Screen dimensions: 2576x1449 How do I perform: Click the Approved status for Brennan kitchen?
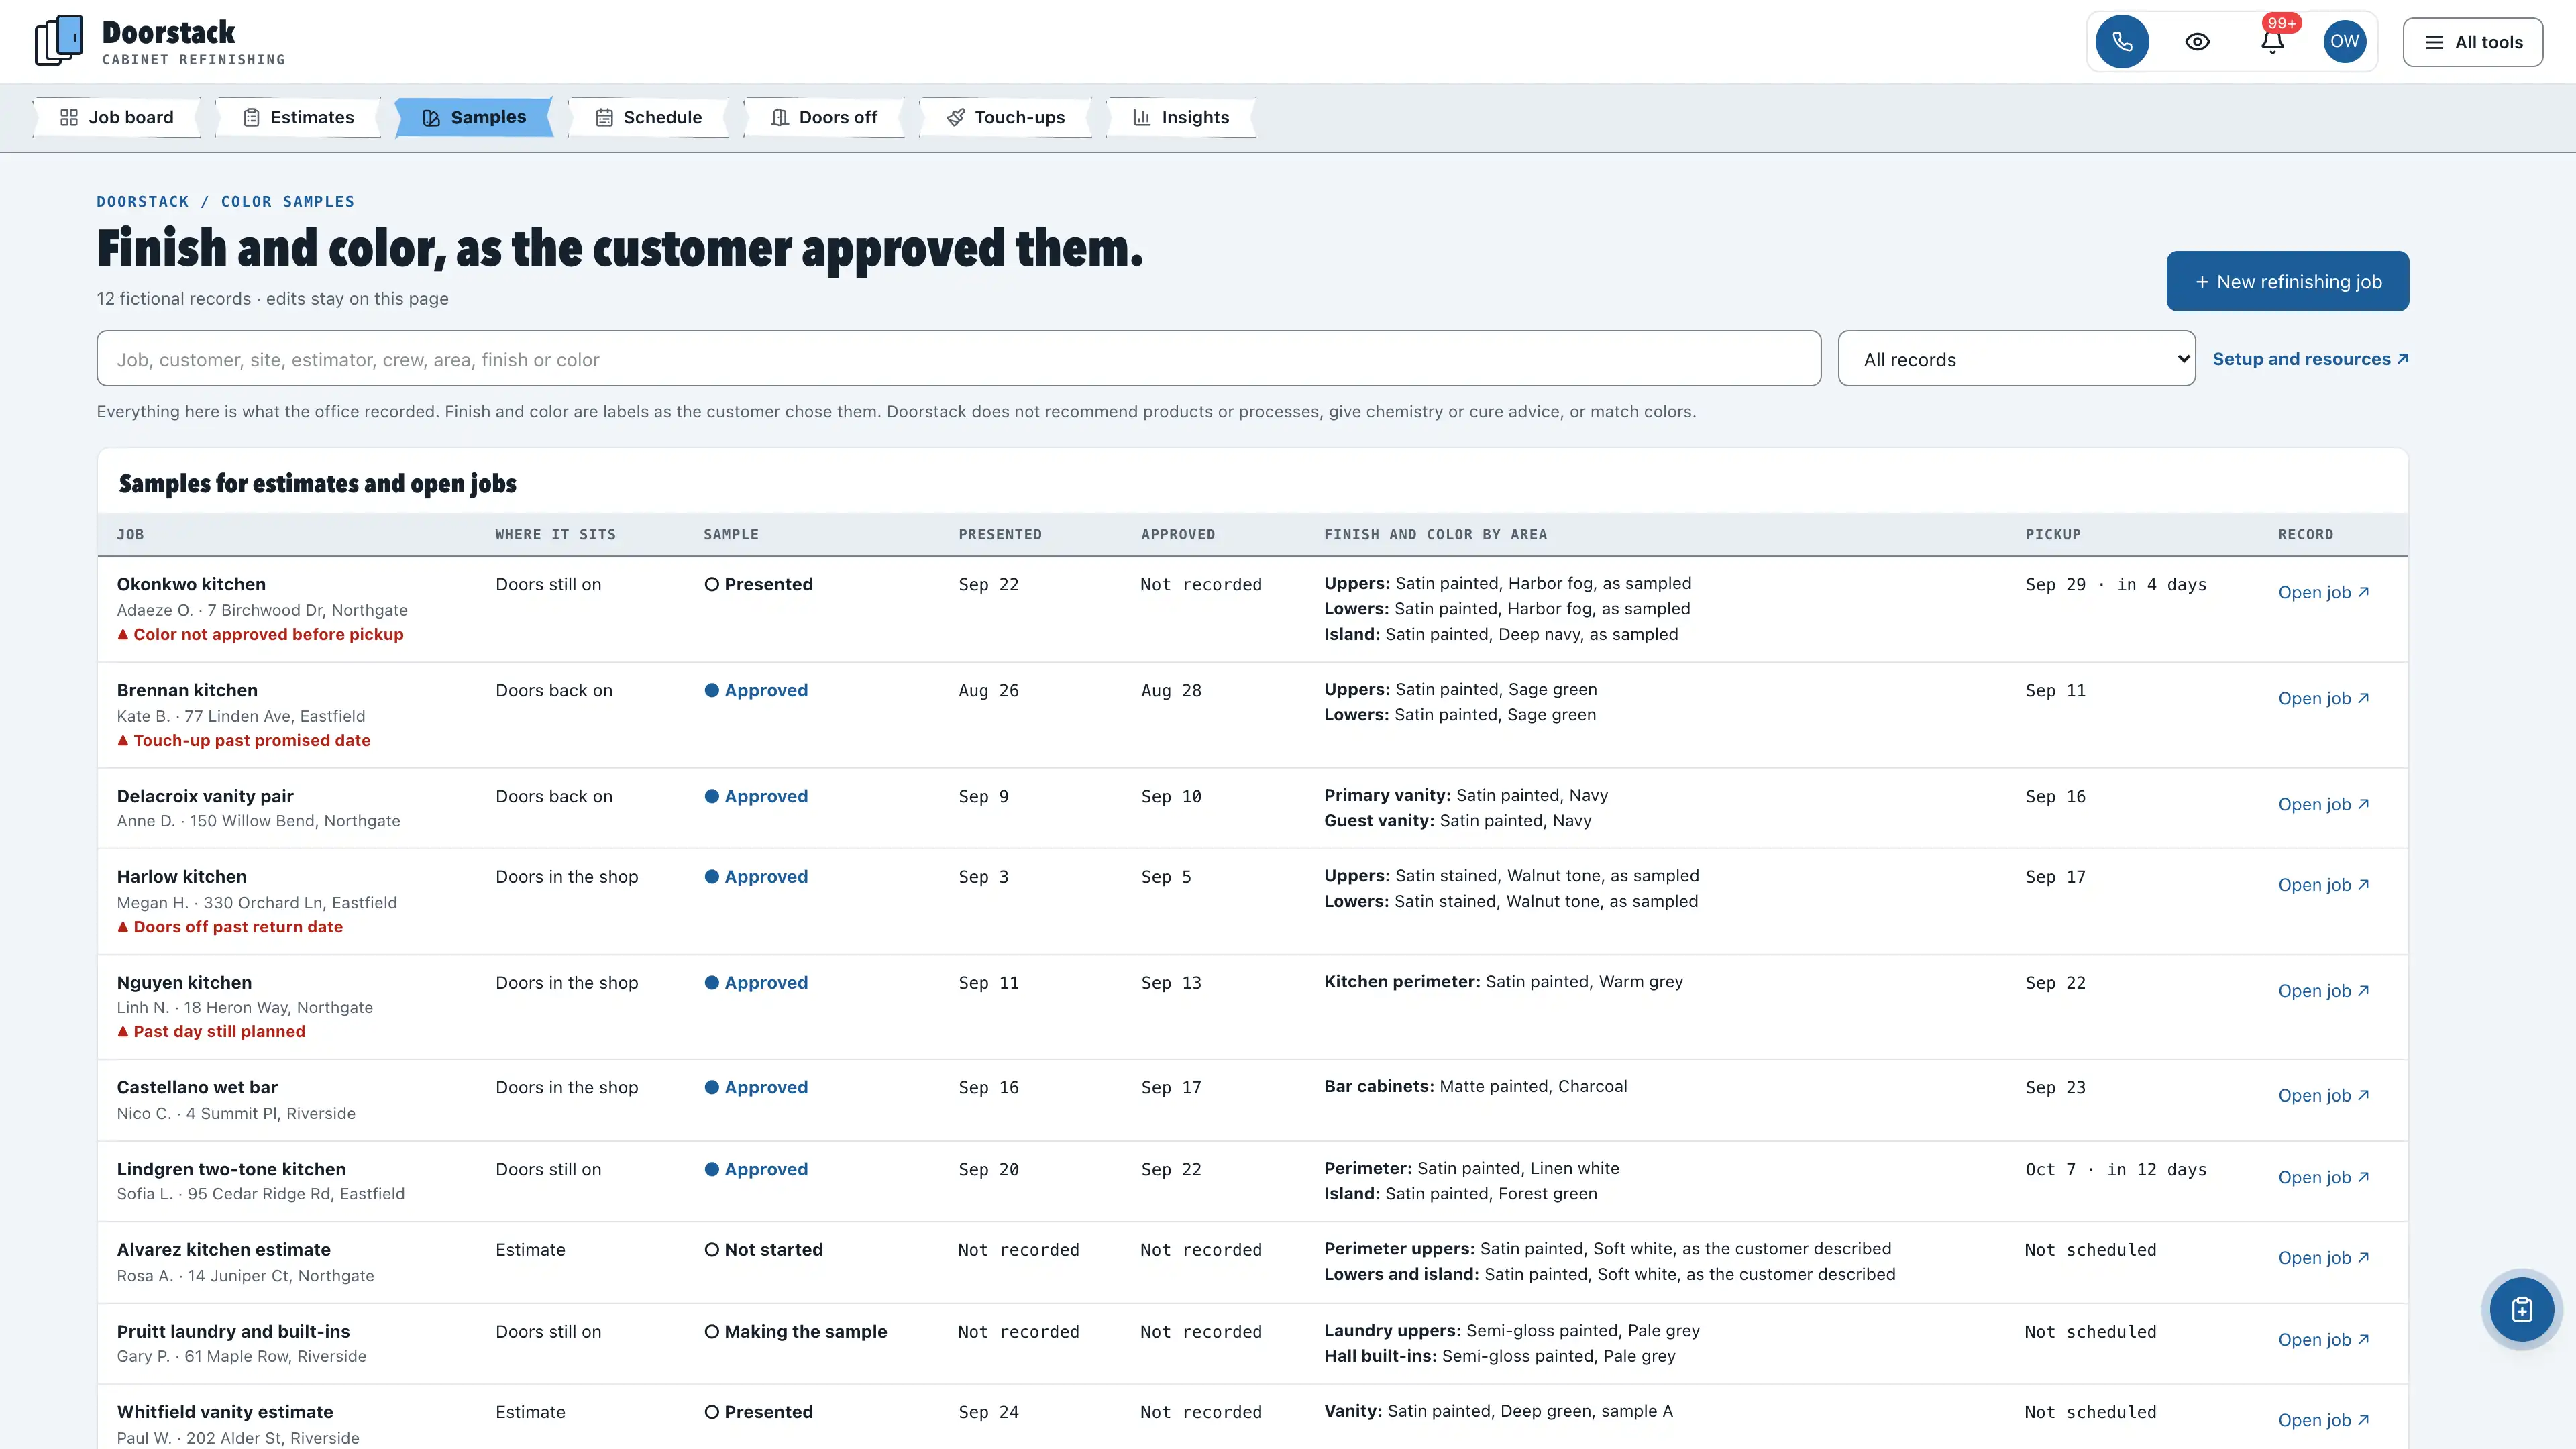[x=756, y=690]
